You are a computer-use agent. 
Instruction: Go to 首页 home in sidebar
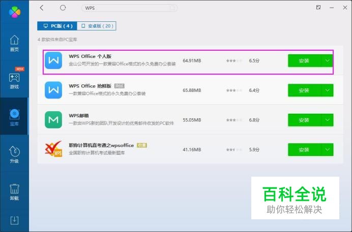pos(14,44)
